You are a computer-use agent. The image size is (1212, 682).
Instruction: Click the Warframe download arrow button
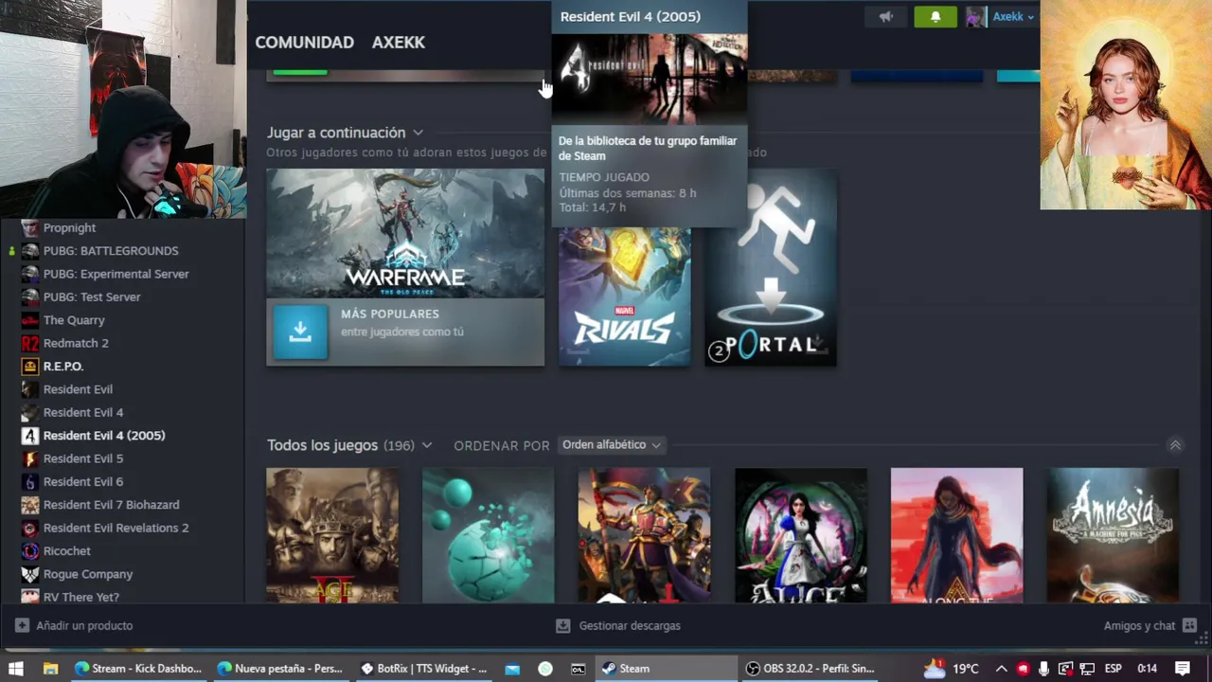tap(300, 332)
